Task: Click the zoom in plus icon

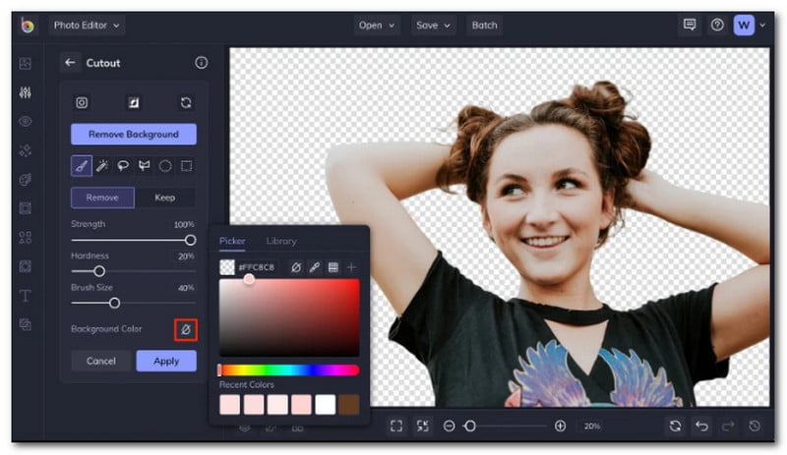Action: (561, 426)
